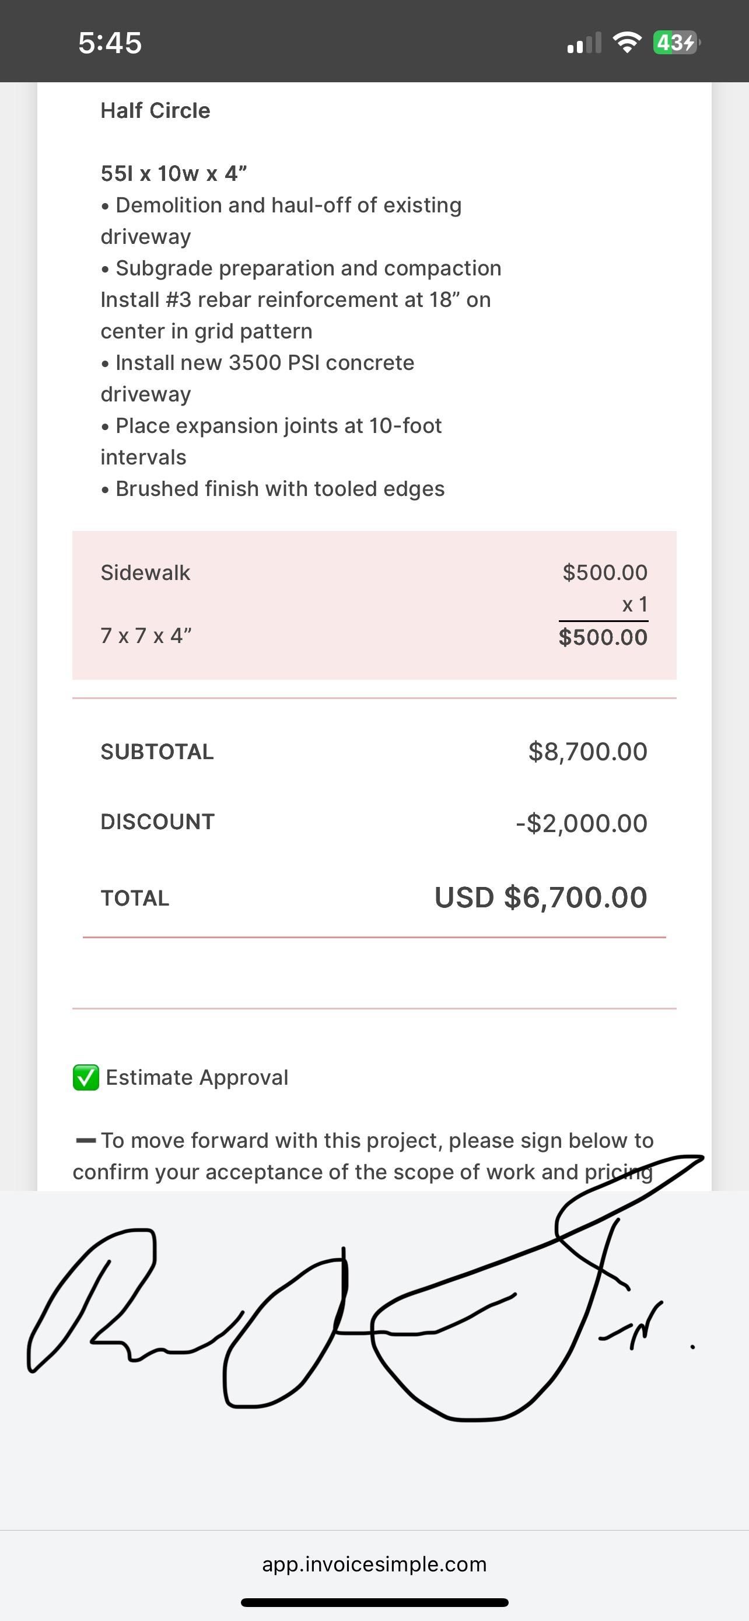The width and height of the screenshot is (749, 1621).
Task: Click the 55l x 10w x 4" dimensions
Action: (174, 174)
